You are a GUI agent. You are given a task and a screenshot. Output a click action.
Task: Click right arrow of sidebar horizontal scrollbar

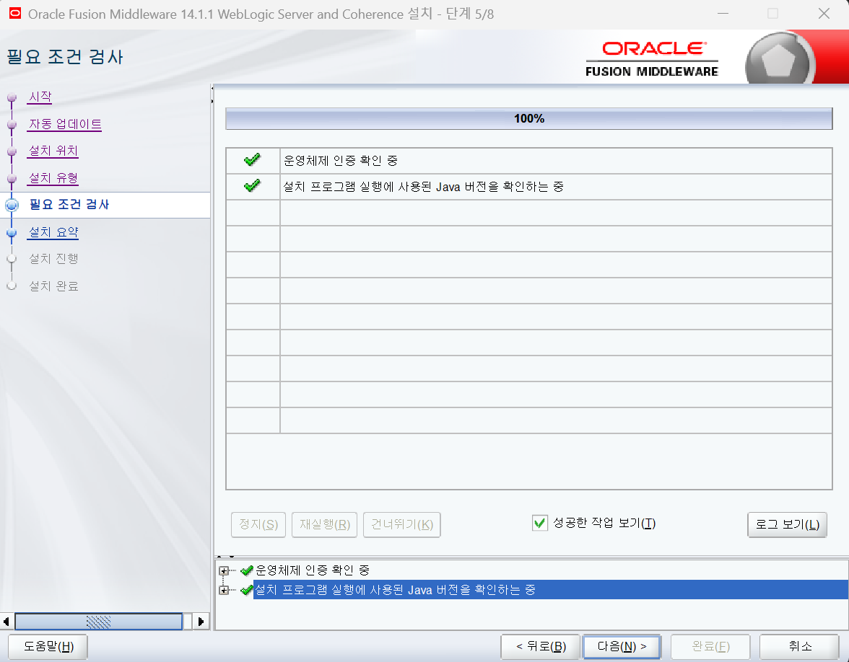pyautogui.click(x=201, y=622)
